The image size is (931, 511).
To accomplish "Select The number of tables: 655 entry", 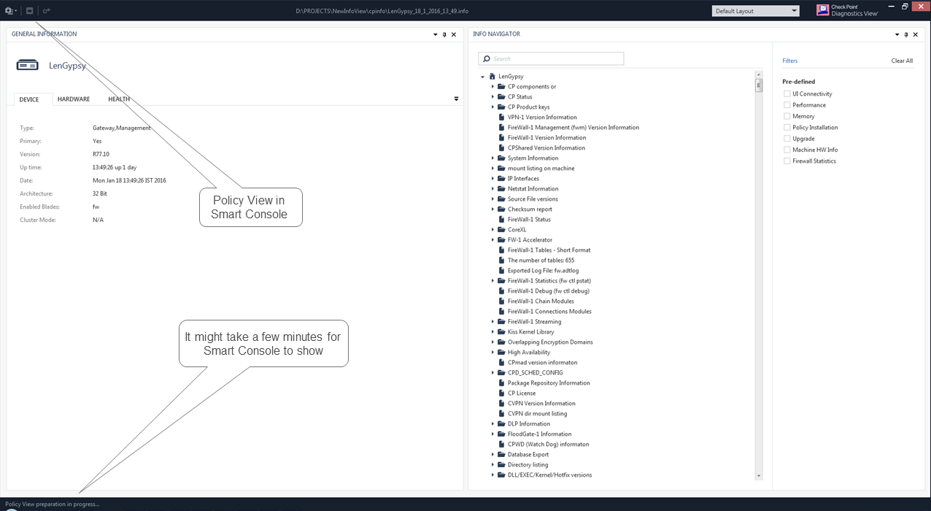I will coord(541,261).
